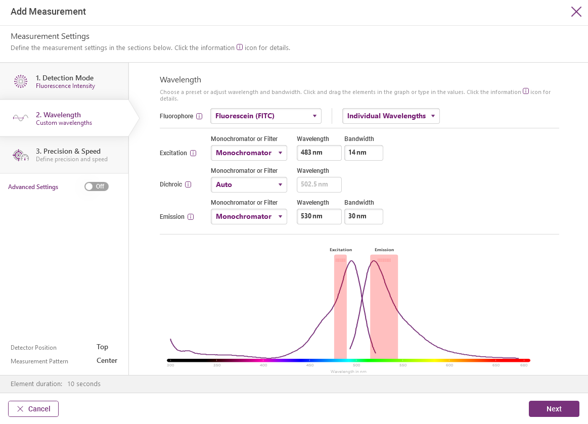Click info icon next to Dichroic label
This screenshot has height=424, width=588.
pos(188,184)
